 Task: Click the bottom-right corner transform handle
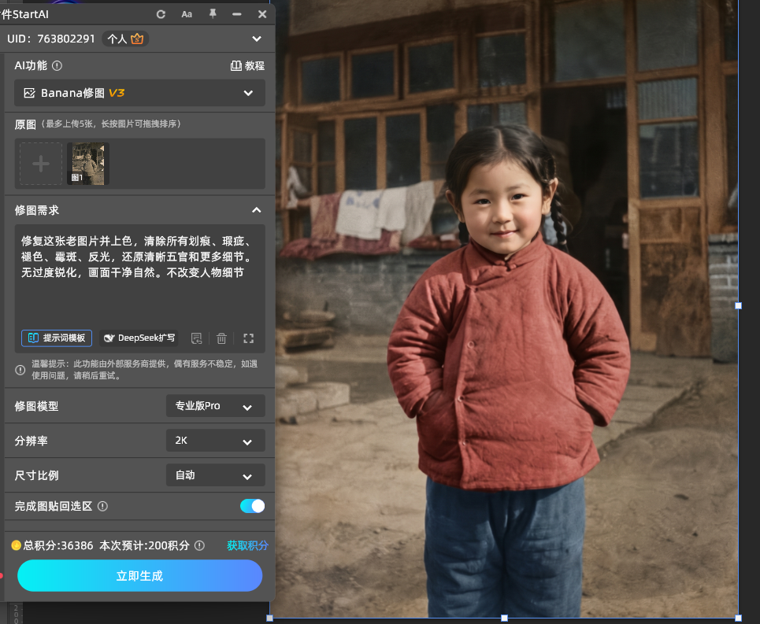click(x=738, y=618)
